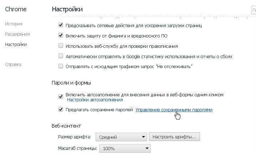Open the Настройки автозаполнения link

[95, 100]
